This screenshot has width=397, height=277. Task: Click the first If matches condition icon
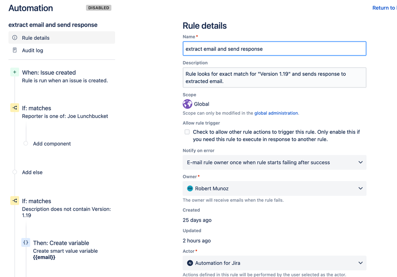pos(15,108)
